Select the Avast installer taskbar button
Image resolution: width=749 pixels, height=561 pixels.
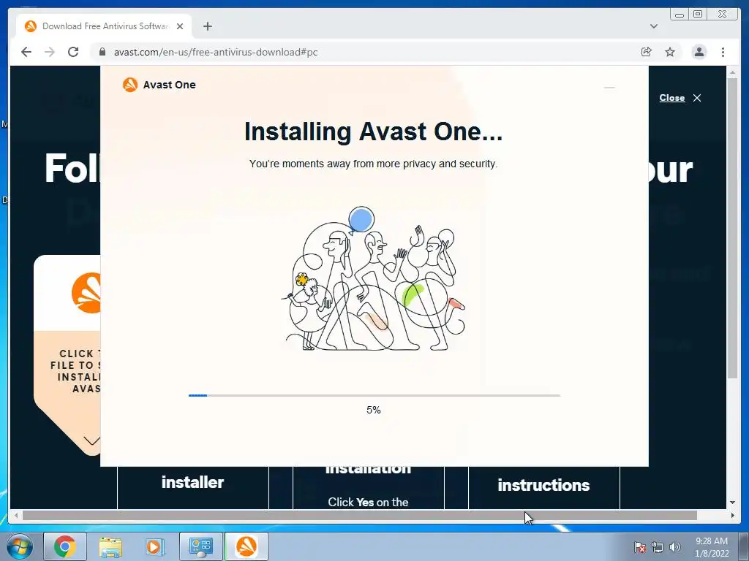[246, 546]
